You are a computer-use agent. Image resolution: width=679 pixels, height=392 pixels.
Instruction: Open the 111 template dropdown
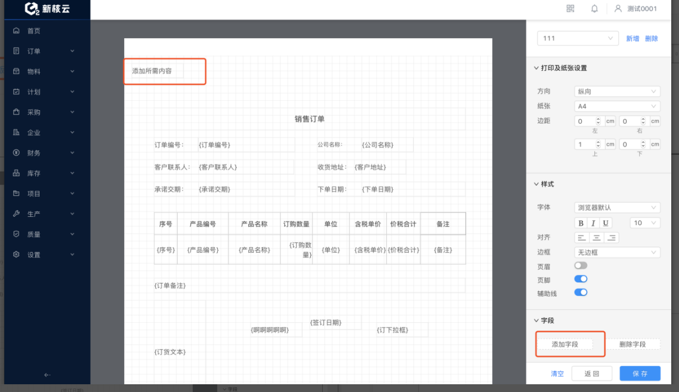pos(577,39)
